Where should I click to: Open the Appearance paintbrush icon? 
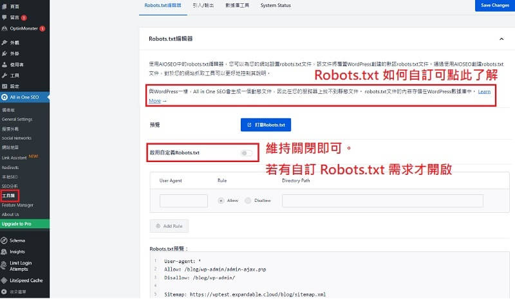click(5, 42)
